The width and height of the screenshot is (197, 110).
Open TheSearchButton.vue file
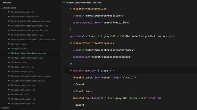point(22,67)
